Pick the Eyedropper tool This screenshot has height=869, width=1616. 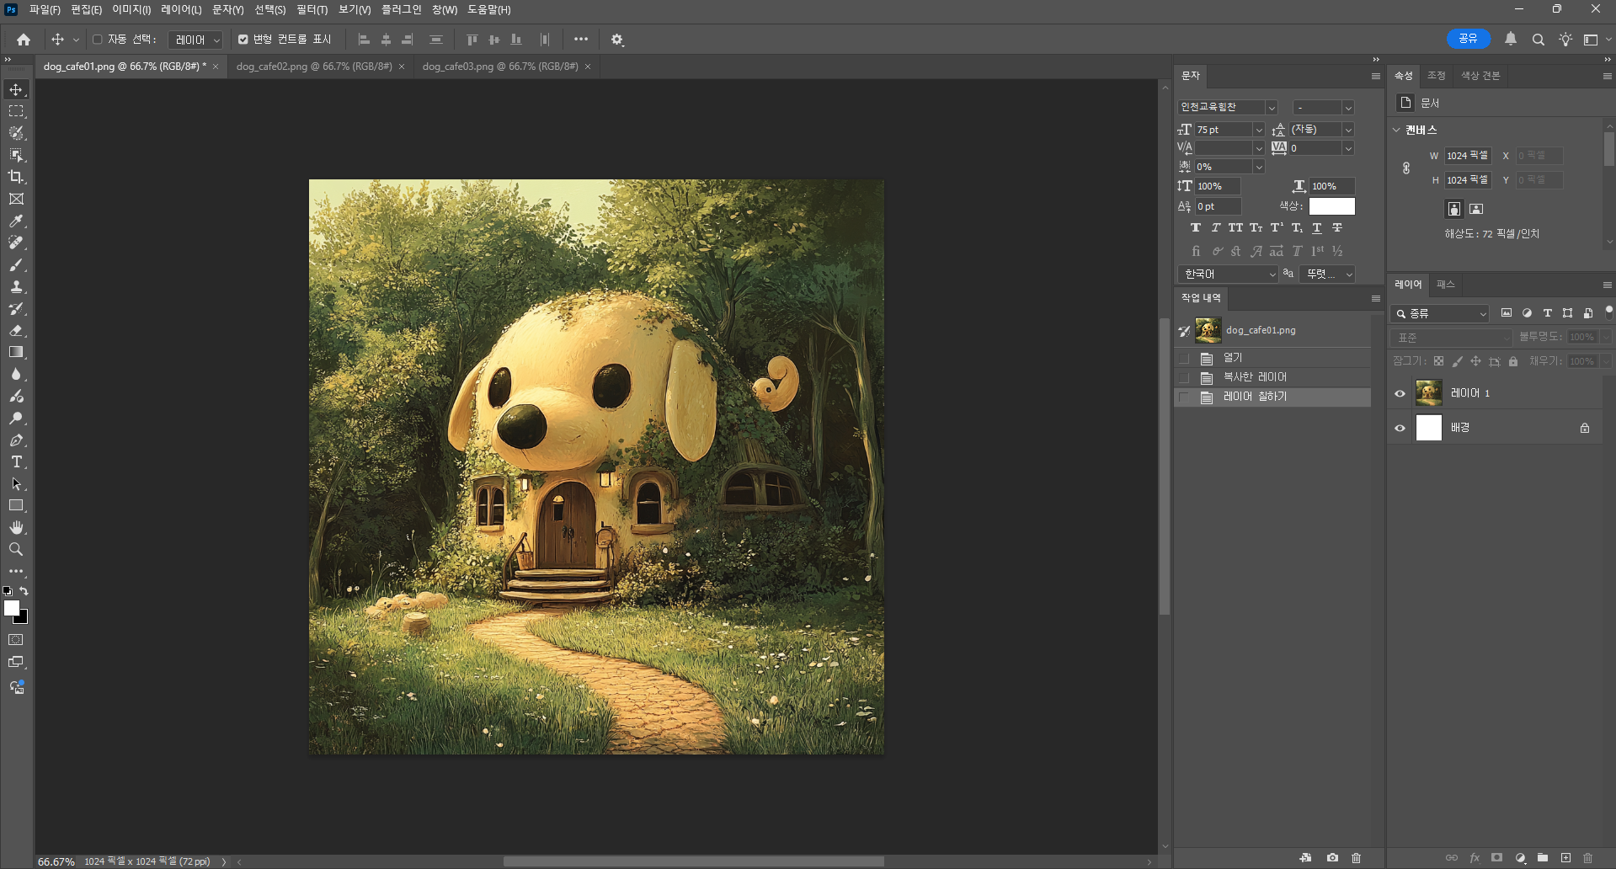(16, 221)
